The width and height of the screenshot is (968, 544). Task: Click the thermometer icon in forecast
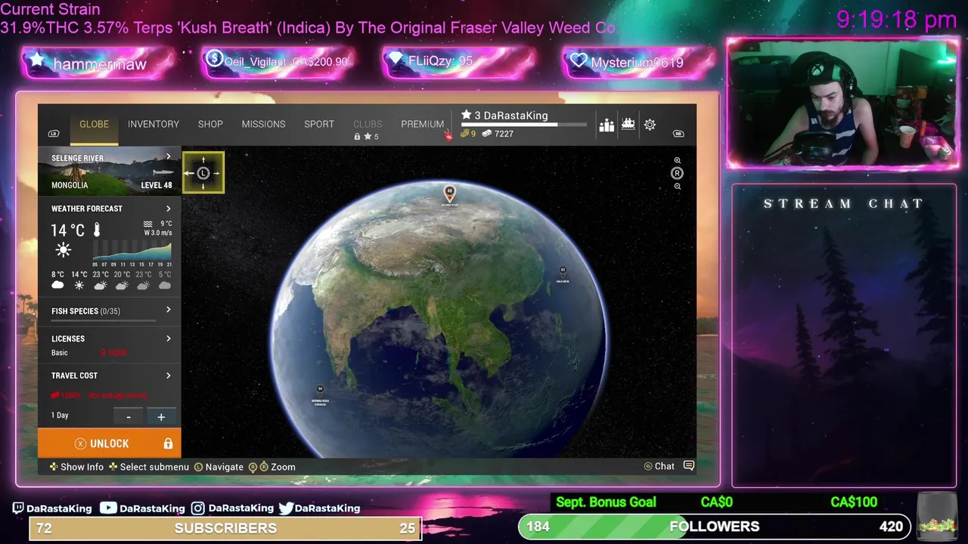point(96,230)
